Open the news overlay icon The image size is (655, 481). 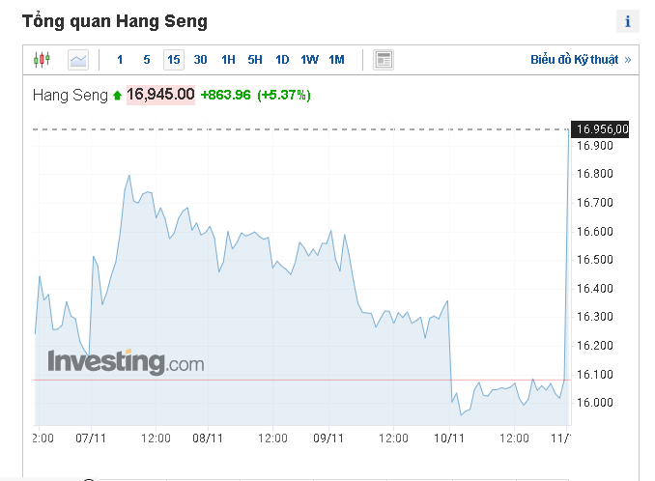click(x=384, y=60)
